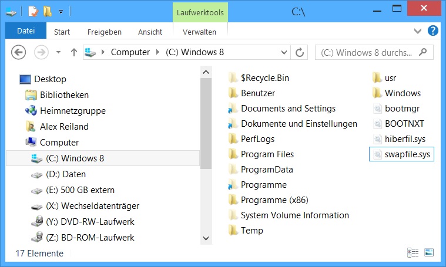446x267 pixels.
Task: Expand the root breadcrumb arrow before Computer
Action: (103, 52)
